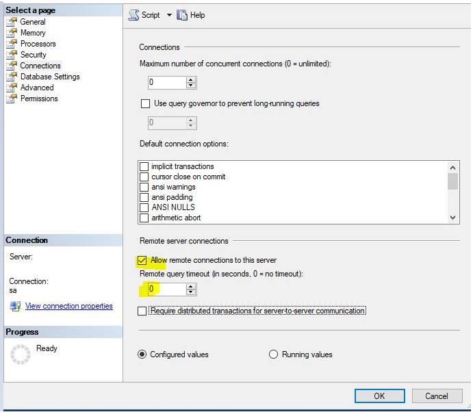
Task: Expand the Script dropdown arrow
Action: pos(169,15)
